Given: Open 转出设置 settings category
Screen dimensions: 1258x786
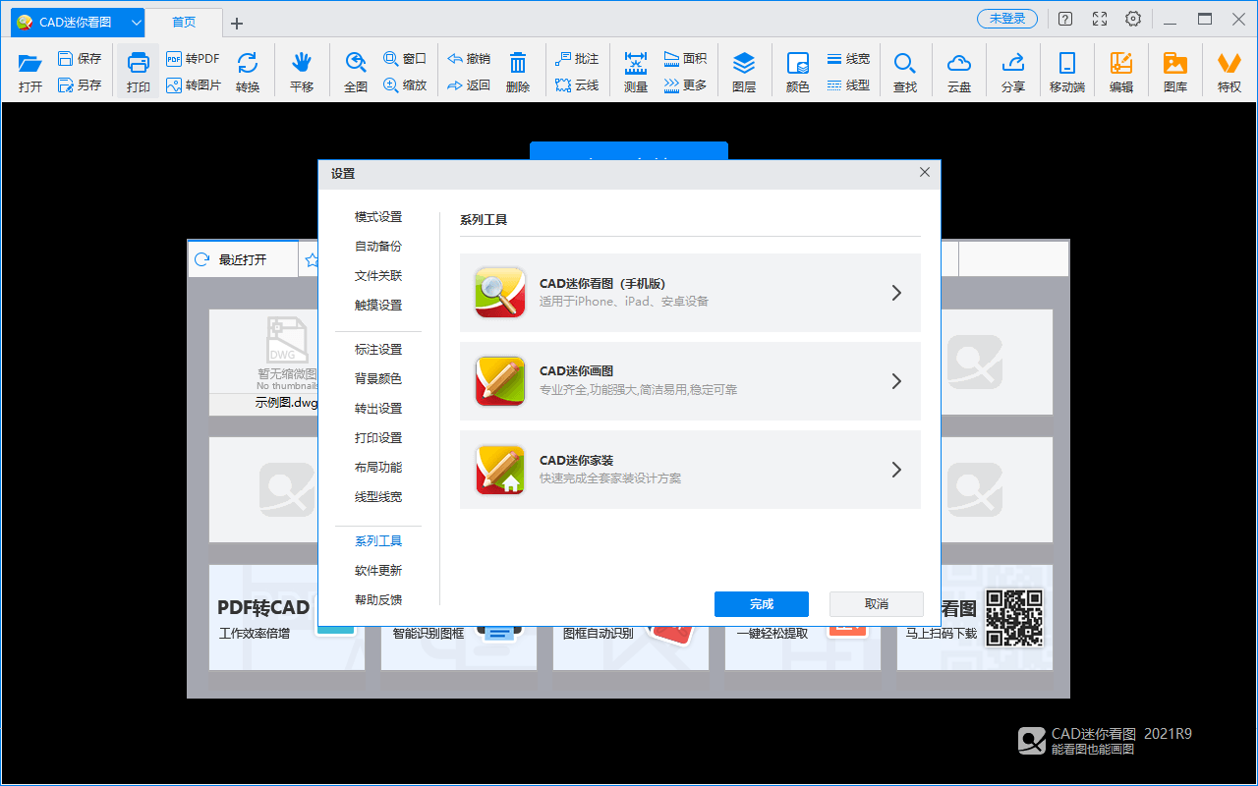Looking at the screenshot, I should [378, 409].
